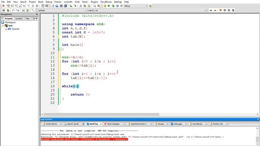This screenshot has width=260, height=146.
Task: Open the Debug build target dropdown
Action: [x=136, y=6]
